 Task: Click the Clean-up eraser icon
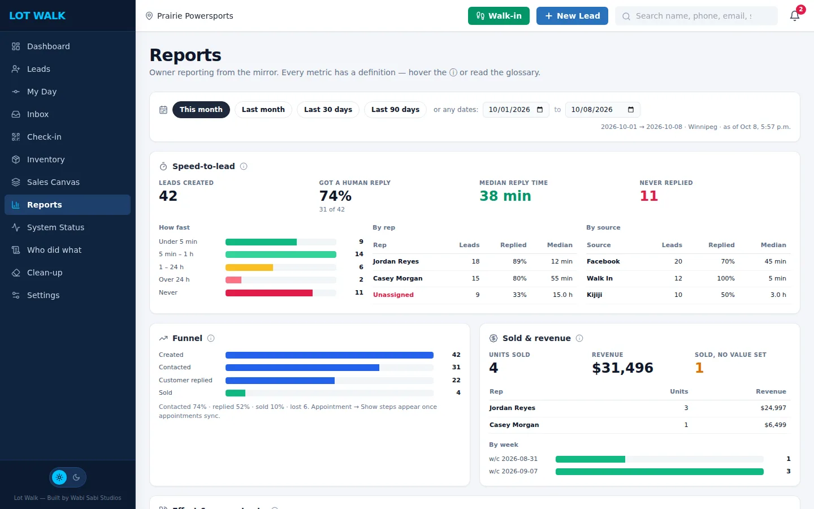[x=16, y=273]
